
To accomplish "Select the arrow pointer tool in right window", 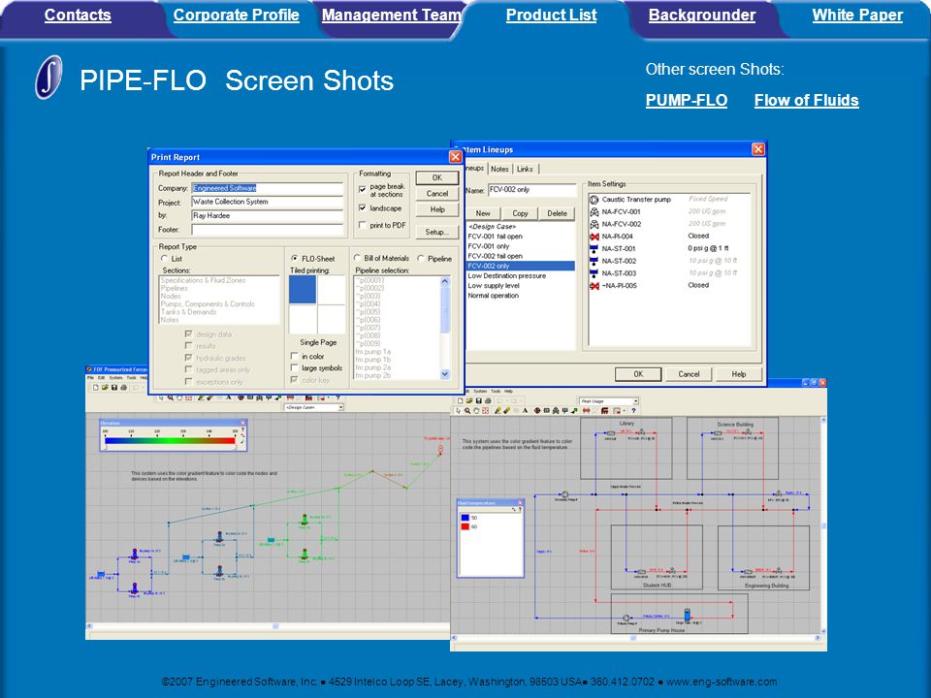I will click(459, 411).
